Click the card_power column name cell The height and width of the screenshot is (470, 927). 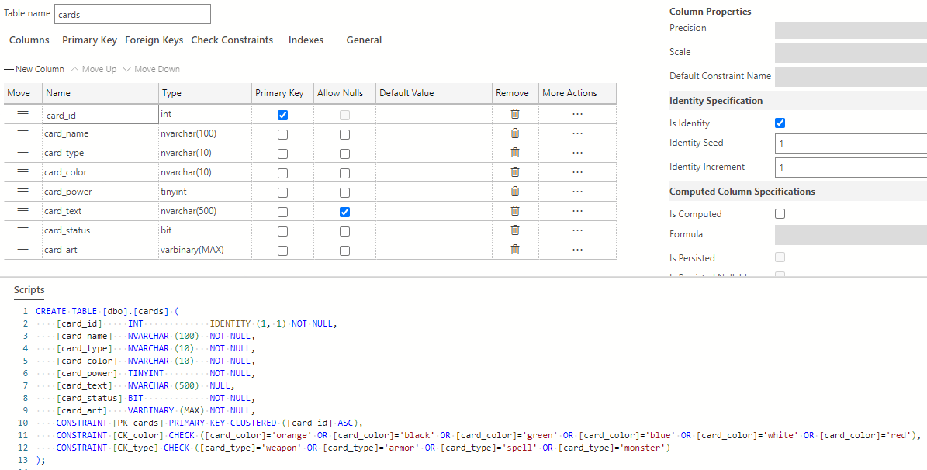point(101,192)
